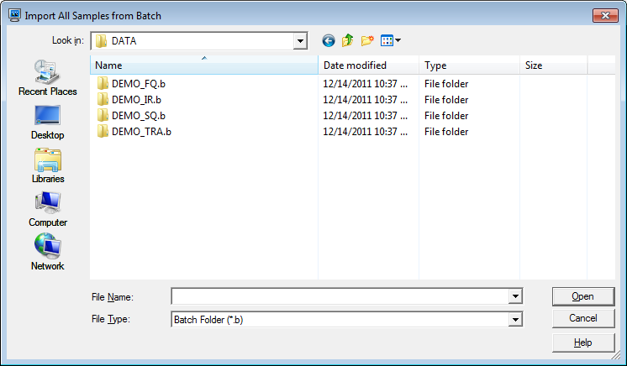
Task: Go up one folder level
Action: [x=347, y=40]
